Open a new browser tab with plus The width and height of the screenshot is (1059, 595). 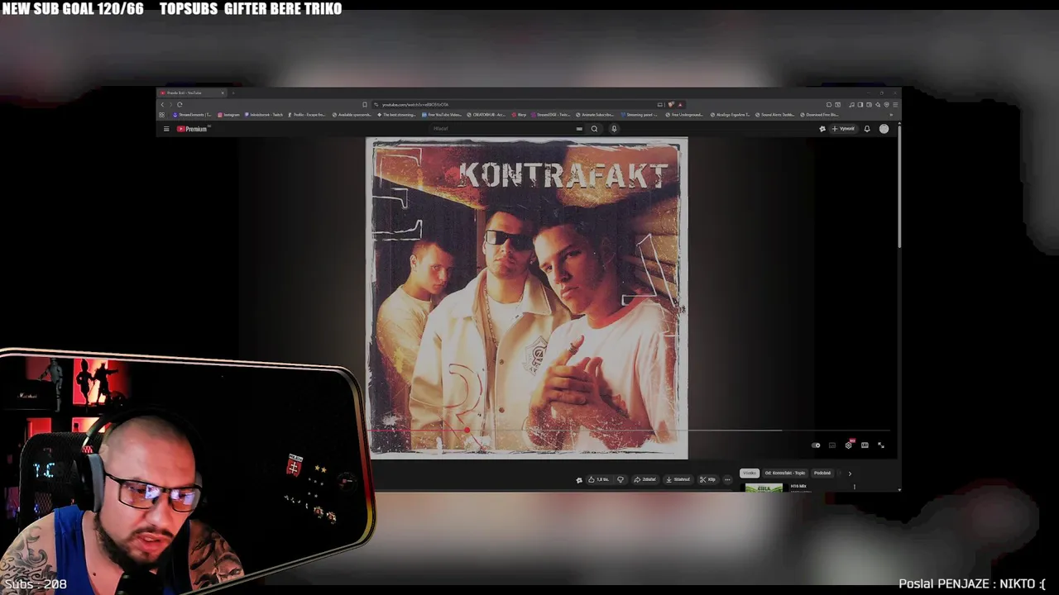(233, 93)
